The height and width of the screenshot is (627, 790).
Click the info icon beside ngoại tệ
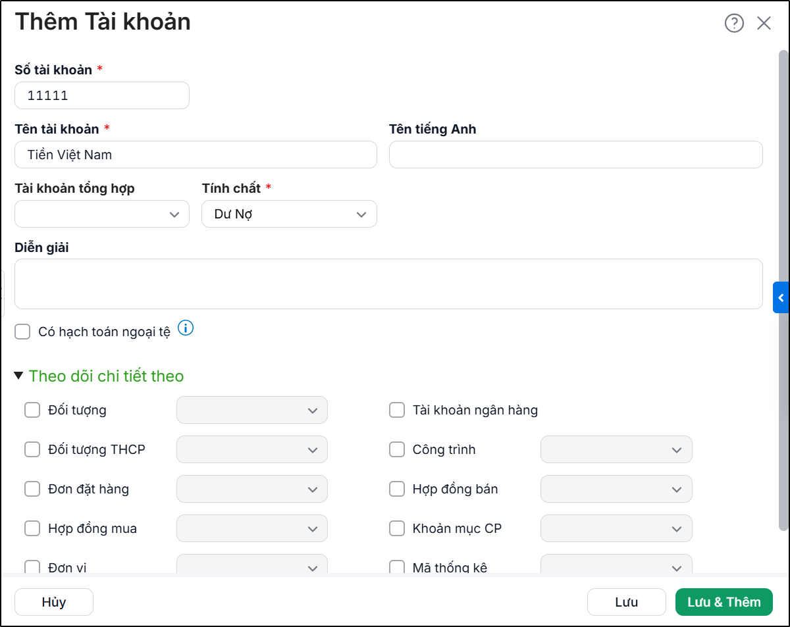[186, 328]
